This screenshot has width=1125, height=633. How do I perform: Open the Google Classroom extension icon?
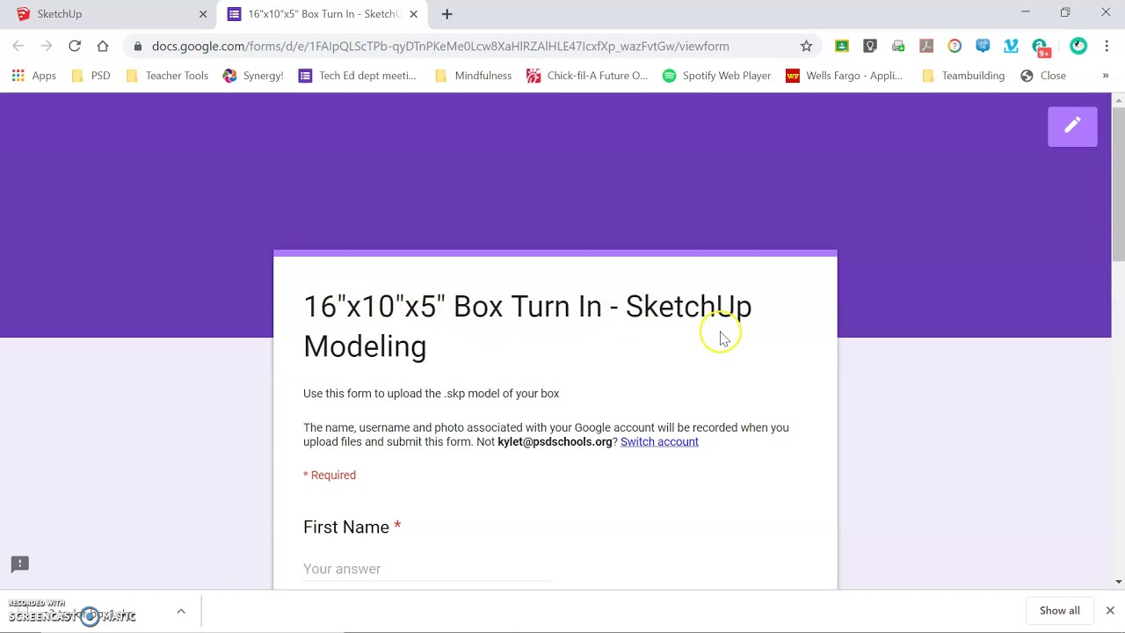coord(842,46)
